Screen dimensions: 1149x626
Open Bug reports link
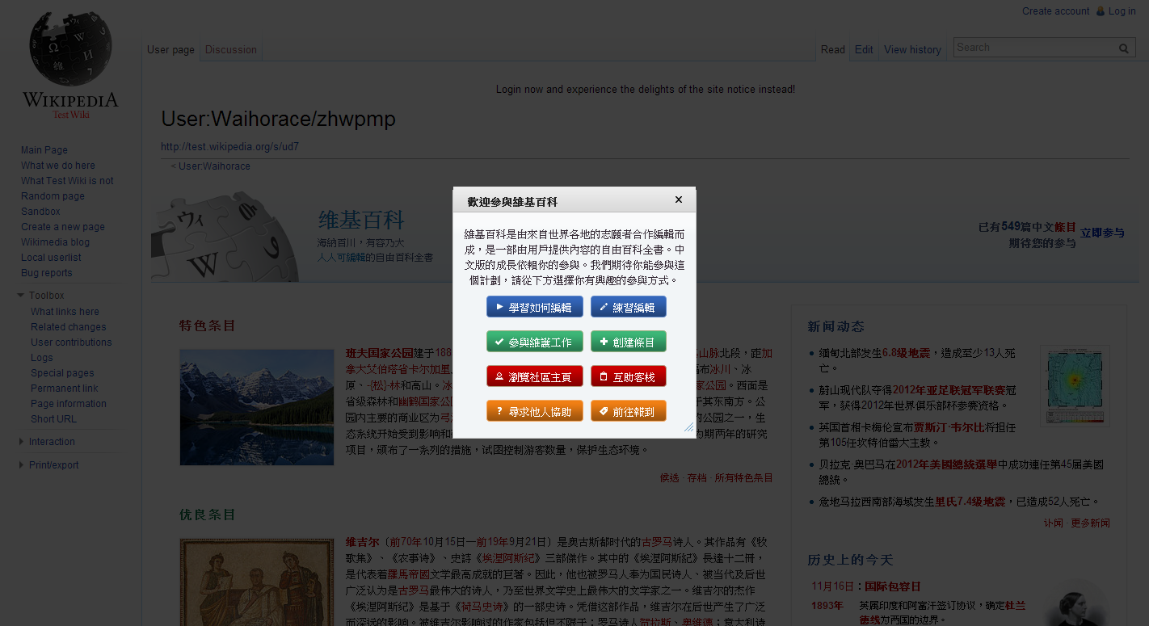(x=47, y=273)
